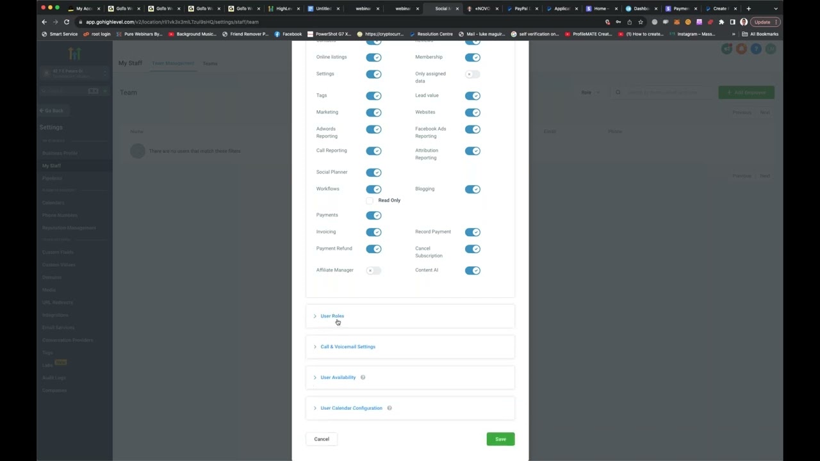820x461 pixels.
Task: Click the green Save button
Action: pos(500,439)
